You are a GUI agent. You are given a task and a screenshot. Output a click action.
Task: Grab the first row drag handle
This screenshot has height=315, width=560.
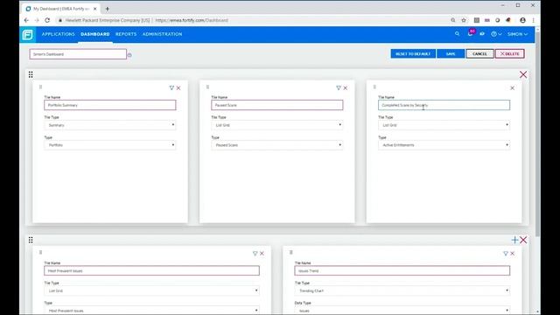tap(31, 74)
